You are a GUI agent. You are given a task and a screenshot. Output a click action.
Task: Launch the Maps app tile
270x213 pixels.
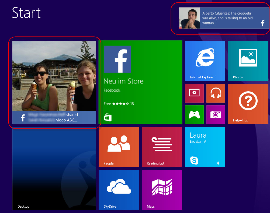click(x=162, y=190)
